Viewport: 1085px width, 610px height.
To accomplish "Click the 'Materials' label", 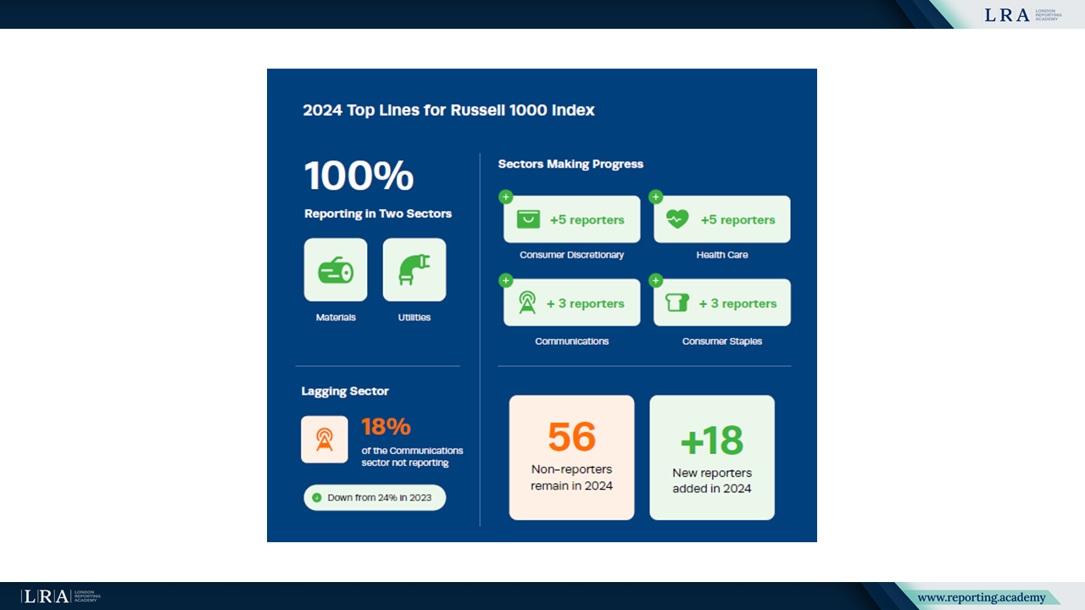I will 336,318.
